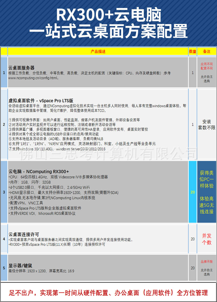Click the '应用不同 配置不同' red note
217x302 pixels.
[207, 66]
